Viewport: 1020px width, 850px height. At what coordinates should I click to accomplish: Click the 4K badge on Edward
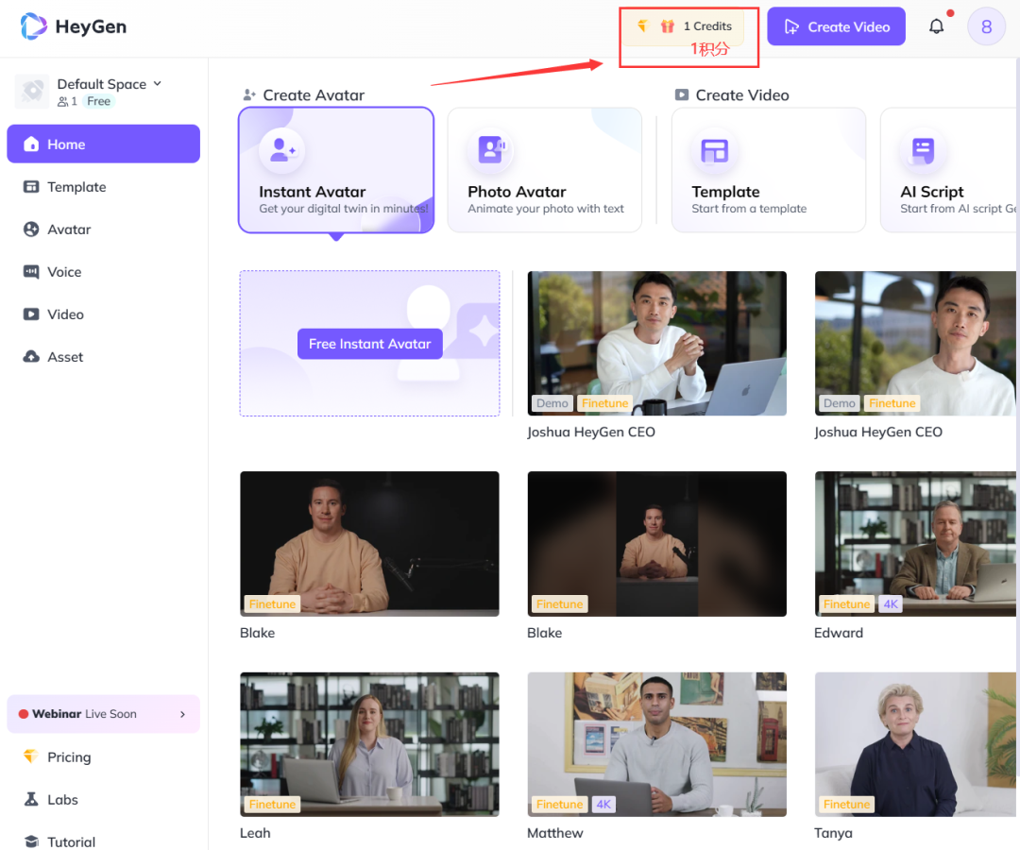point(891,603)
